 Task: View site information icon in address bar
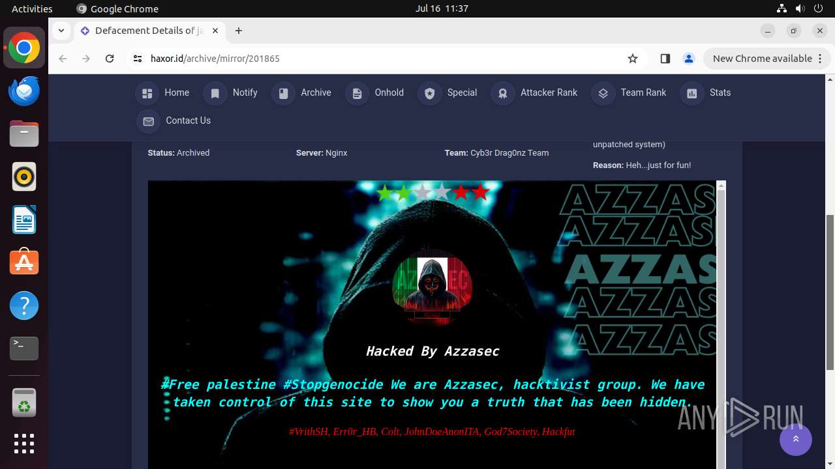[137, 59]
